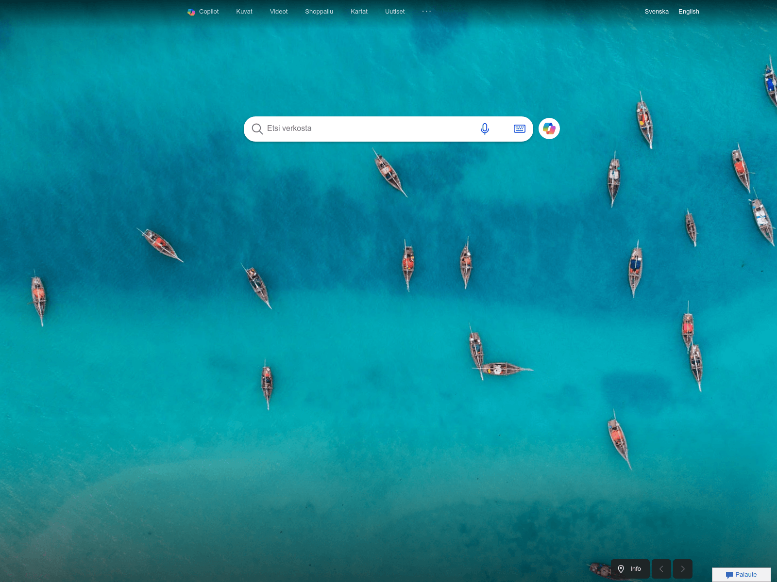Click the magnifying glass search icon
Viewport: 777px width, 582px height.
click(257, 129)
